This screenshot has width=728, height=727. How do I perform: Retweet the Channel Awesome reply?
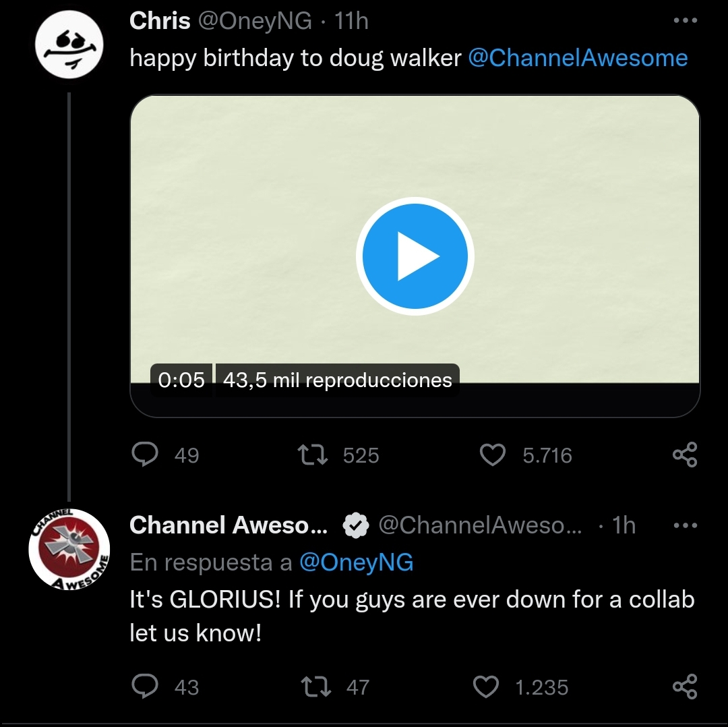(x=315, y=687)
